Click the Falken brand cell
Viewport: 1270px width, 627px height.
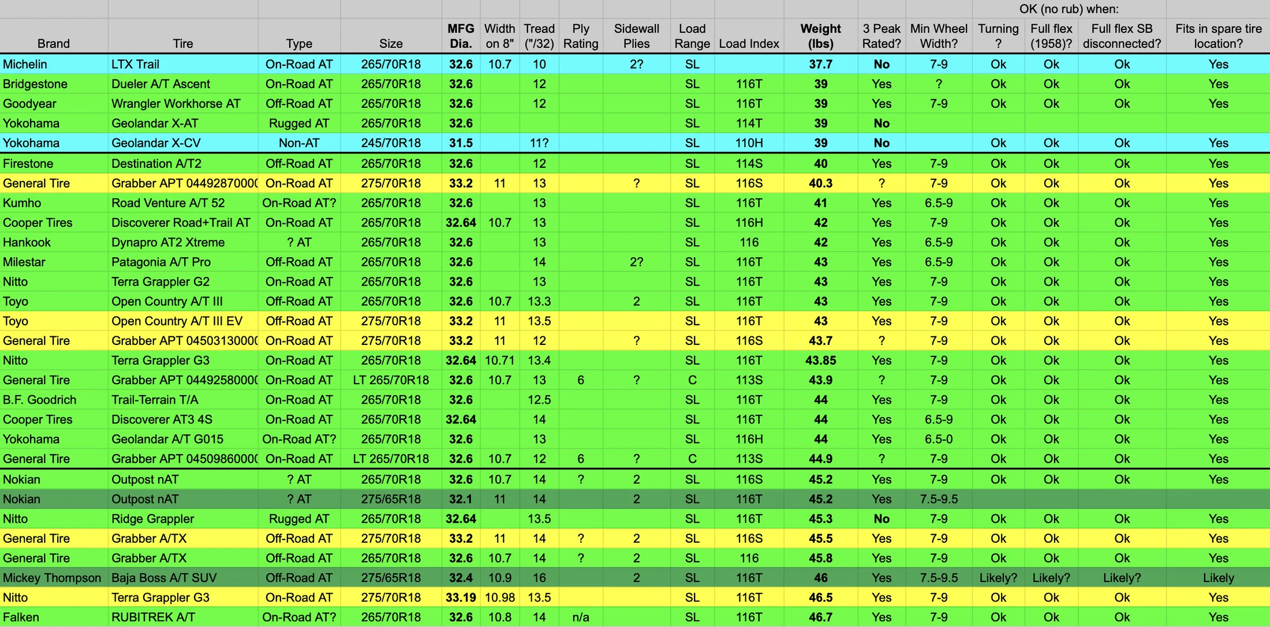tap(54, 617)
